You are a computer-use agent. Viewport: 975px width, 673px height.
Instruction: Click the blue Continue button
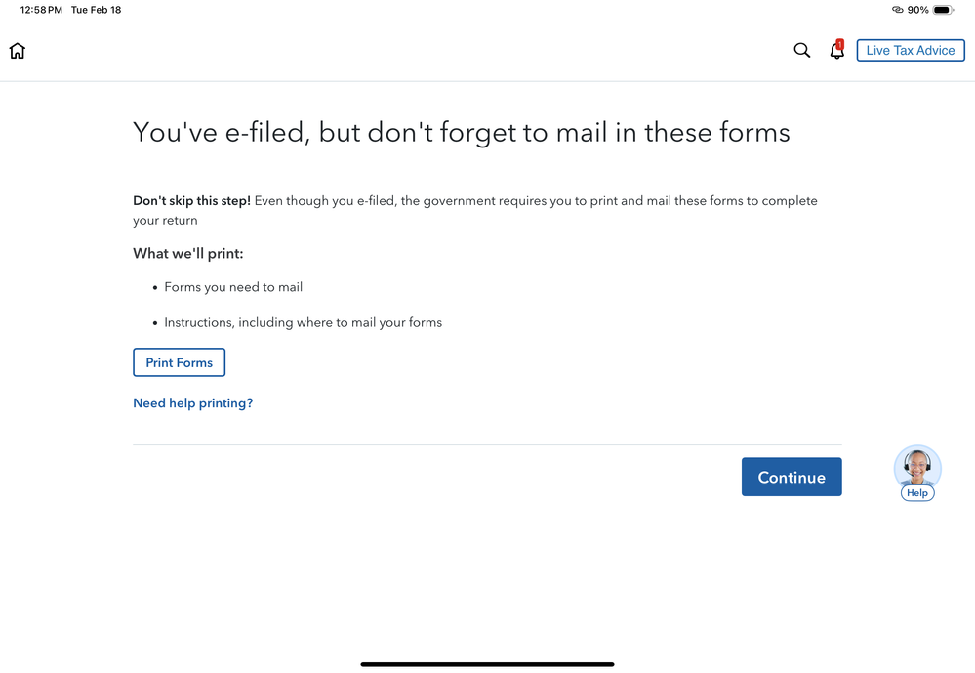[x=792, y=477]
